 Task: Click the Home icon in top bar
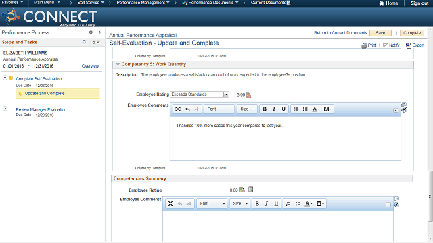[382, 3]
